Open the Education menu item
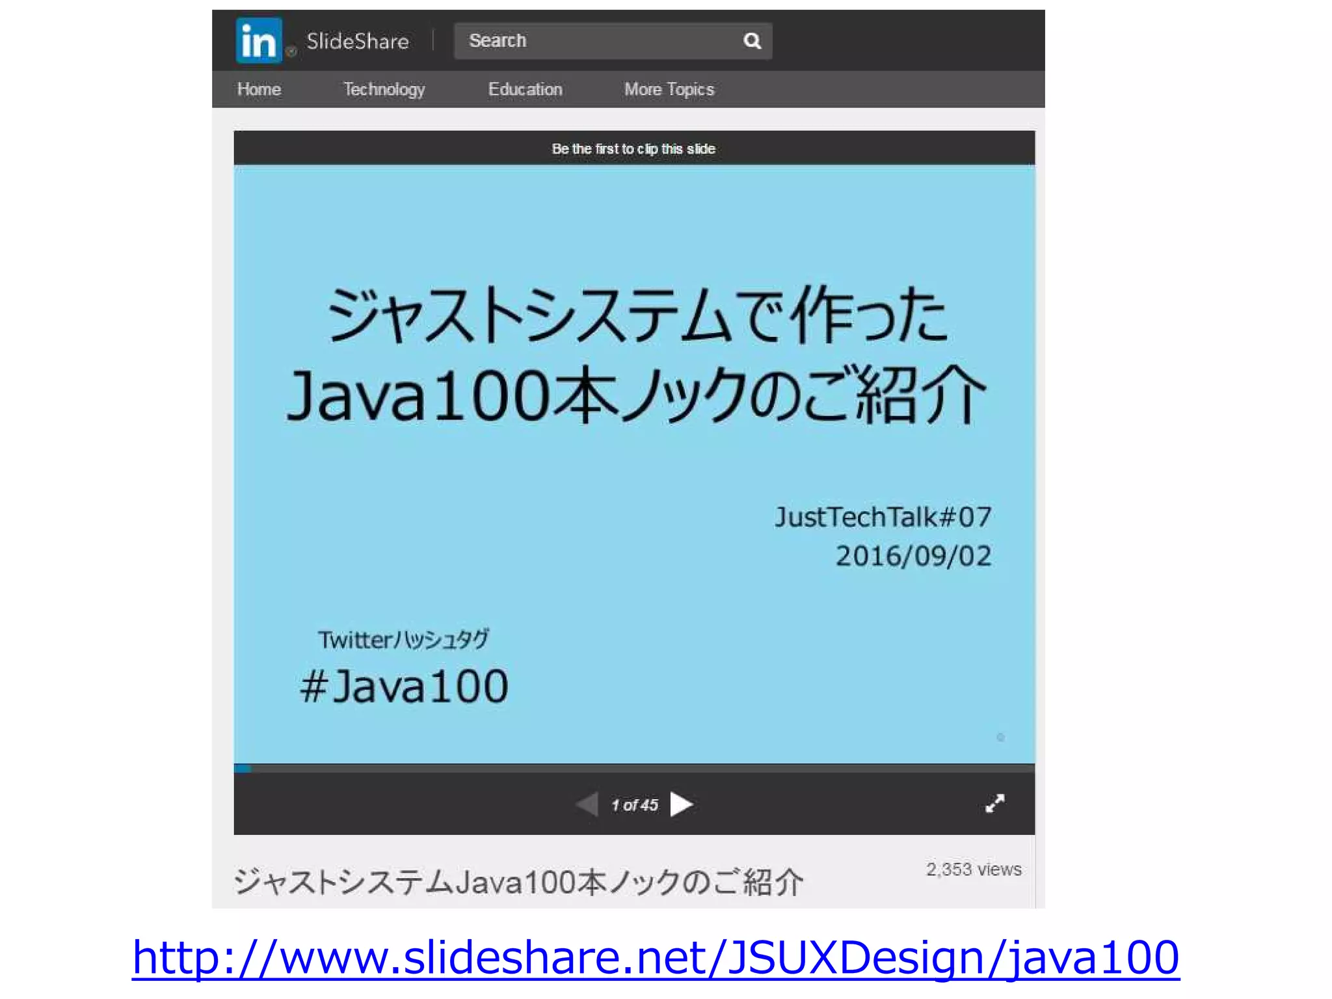This screenshot has width=1332, height=999. click(525, 89)
